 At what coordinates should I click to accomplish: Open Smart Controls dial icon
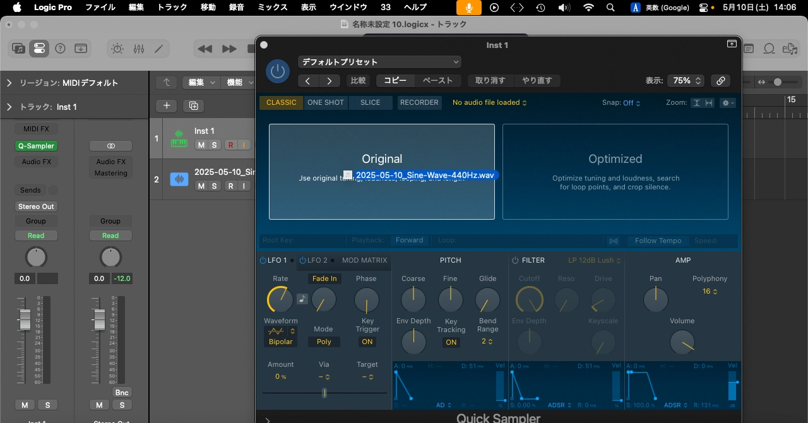pyautogui.click(x=117, y=49)
